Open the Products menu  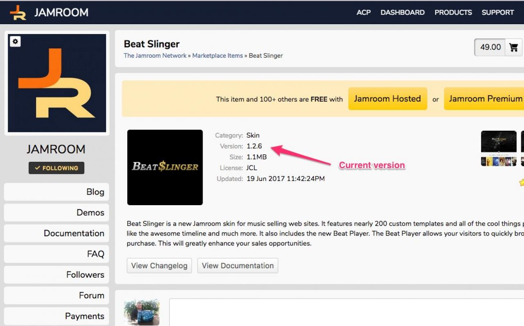click(453, 12)
